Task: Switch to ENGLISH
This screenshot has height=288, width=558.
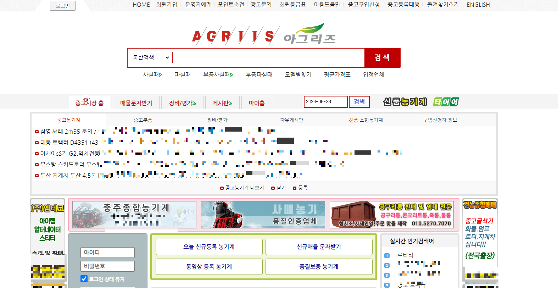Action: (x=478, y=5)
